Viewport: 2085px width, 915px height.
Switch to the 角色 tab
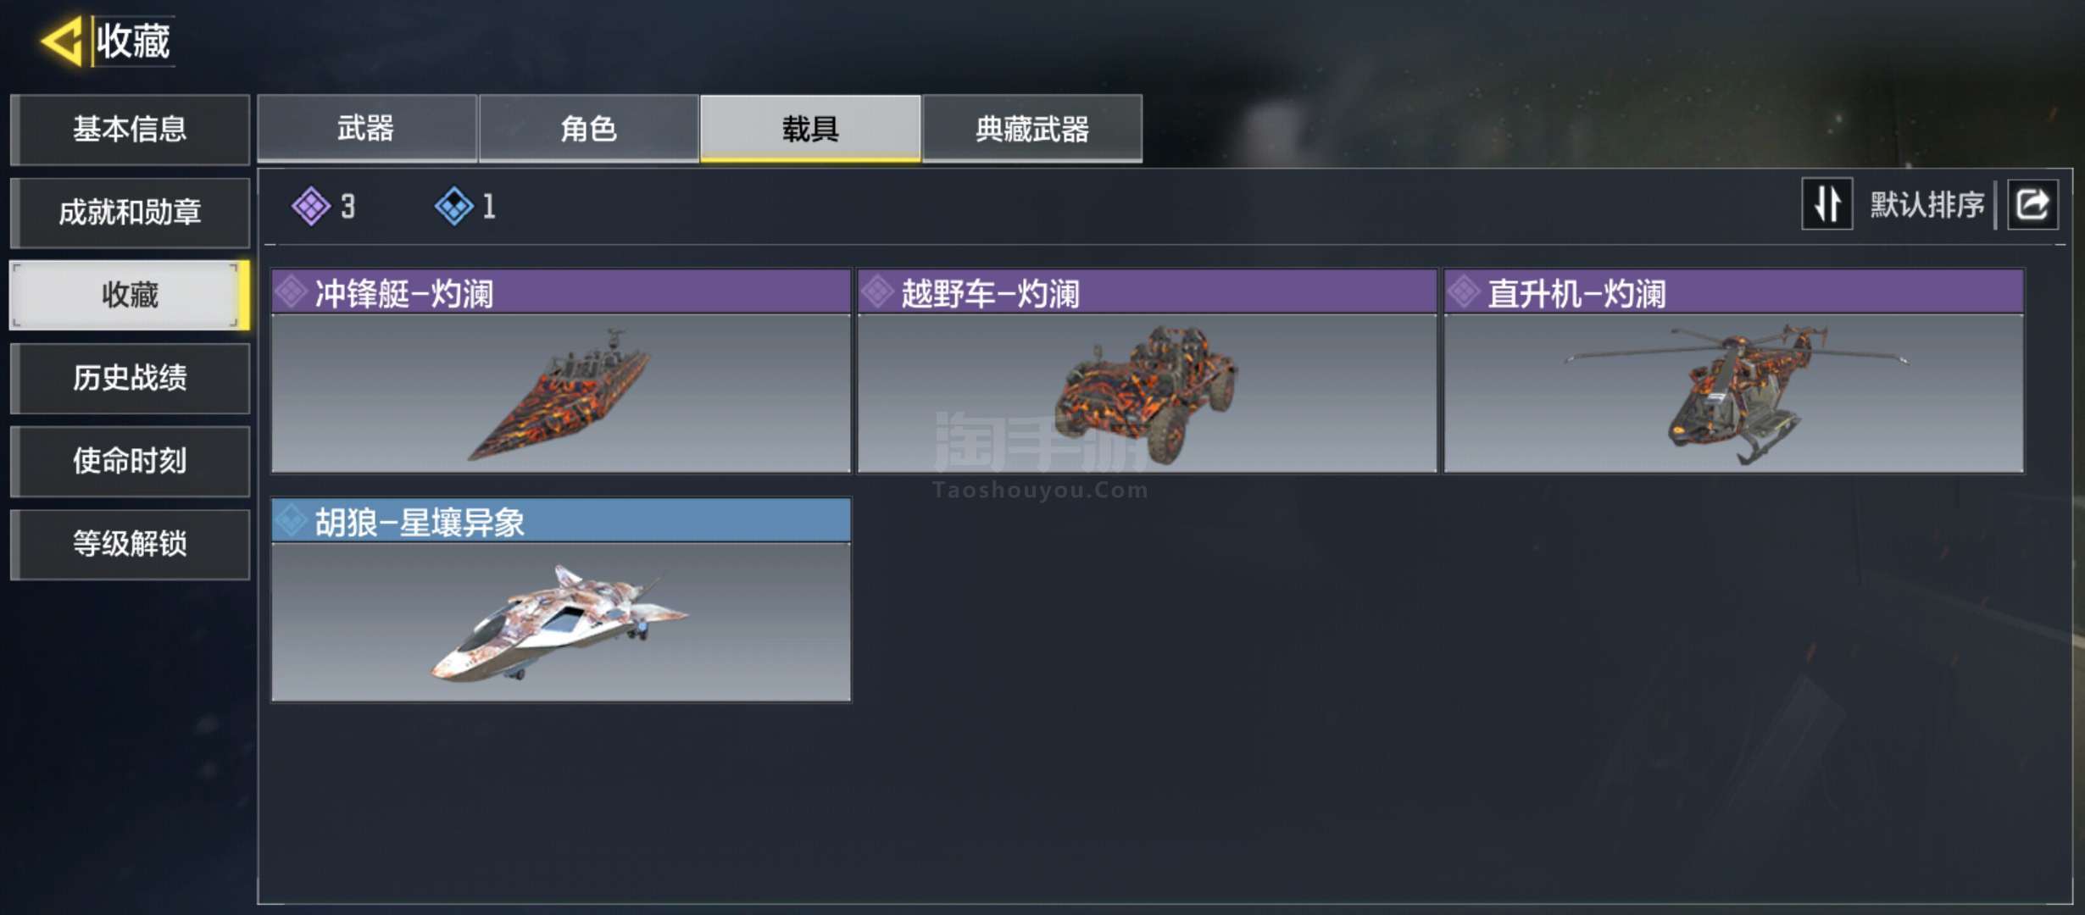coord(588,129)
